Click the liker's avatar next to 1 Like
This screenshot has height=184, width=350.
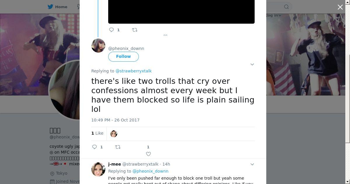click(114, 134)
